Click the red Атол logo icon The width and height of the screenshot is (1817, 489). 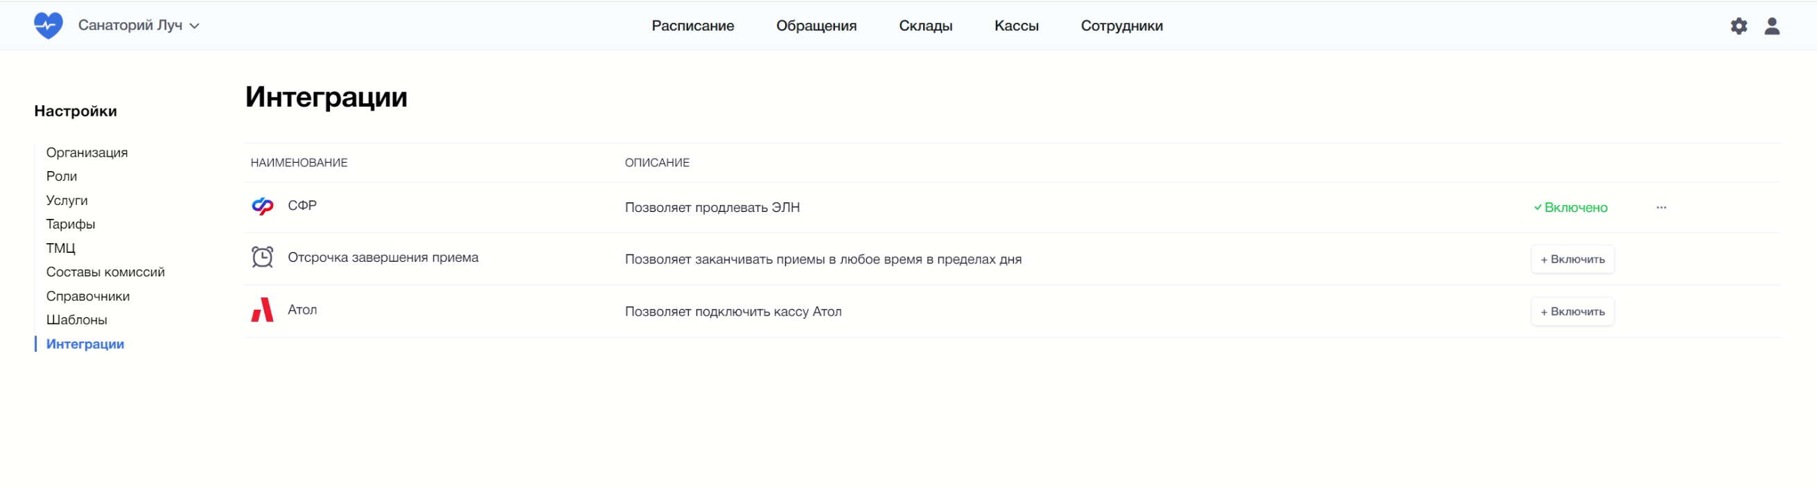[x=263, y=310]
